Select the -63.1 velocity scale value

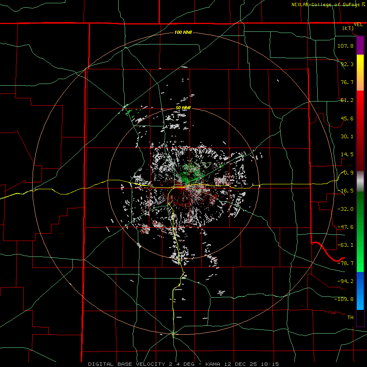tap(345, 245)
